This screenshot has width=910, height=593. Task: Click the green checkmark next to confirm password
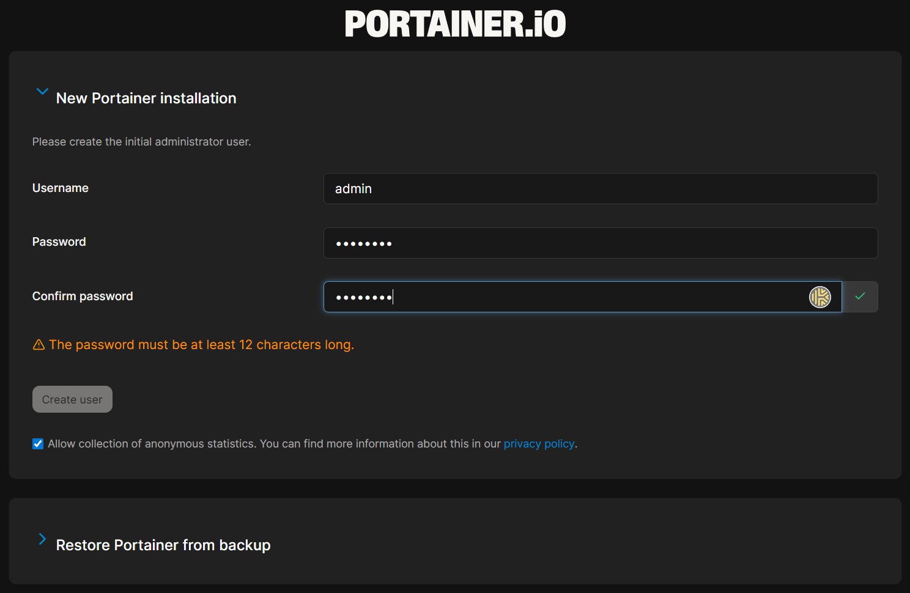(860, 296)
